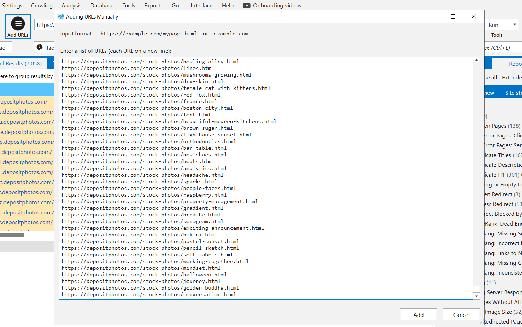Select the PageRank: Dead End issue

(503, 223)
